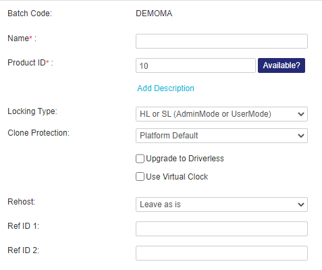Enable the Upgrade to Driverless checkbox

click(x=140, y=159)
